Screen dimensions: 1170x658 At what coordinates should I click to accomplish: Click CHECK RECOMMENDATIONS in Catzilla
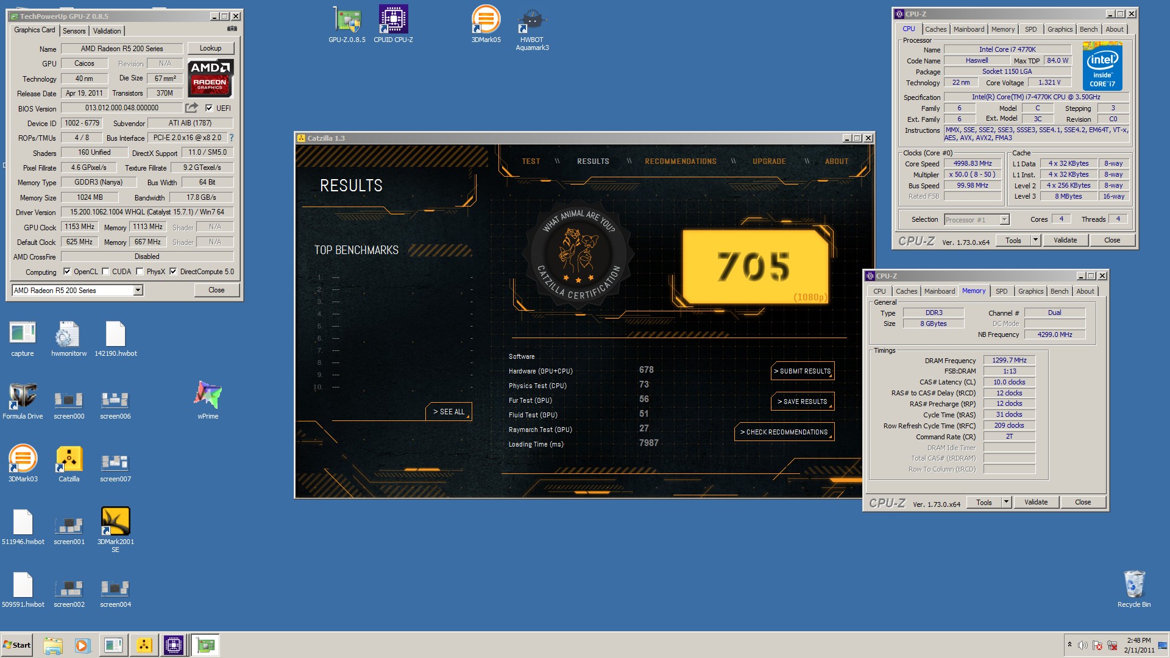point(784,432)
